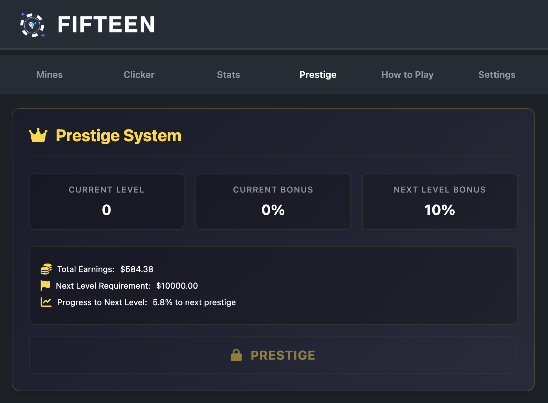Click the padlock icon on Prestige button
548x403 pixels.
pos(236,355)
